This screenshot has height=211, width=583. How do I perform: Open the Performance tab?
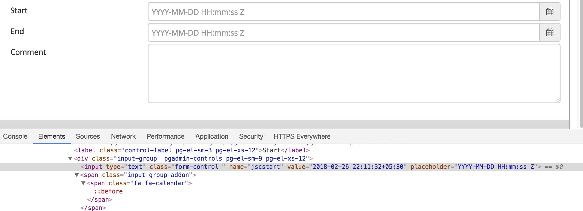[165, 136]
